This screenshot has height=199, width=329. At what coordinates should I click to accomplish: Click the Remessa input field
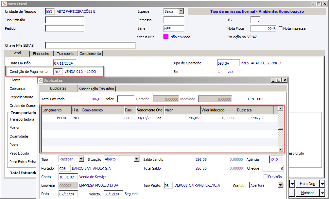[x=174, y=20]
